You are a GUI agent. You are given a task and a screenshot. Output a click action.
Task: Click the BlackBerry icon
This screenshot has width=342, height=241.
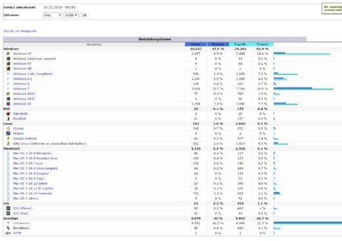point(8,228)
